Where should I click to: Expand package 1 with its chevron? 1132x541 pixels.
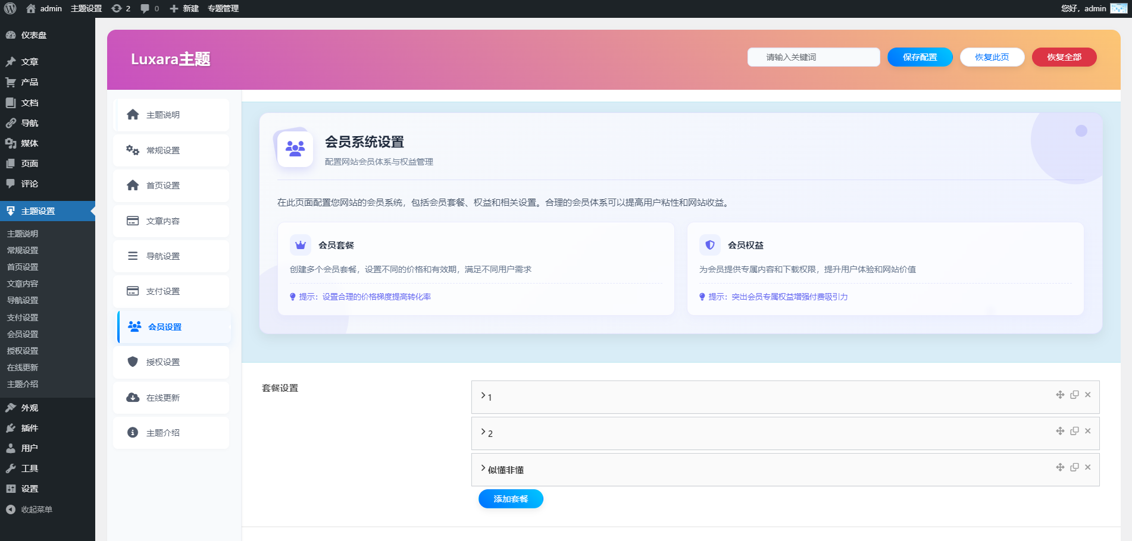[482, 395]
